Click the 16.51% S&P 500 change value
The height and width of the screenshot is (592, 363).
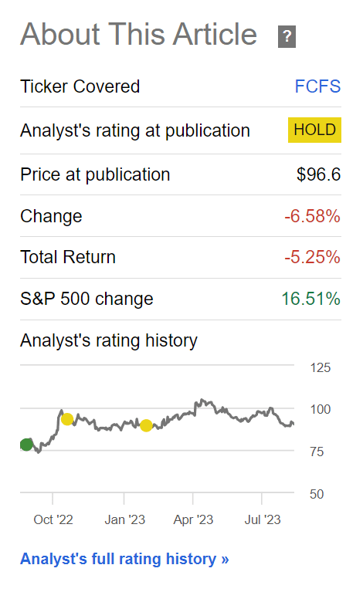[311, 299]
